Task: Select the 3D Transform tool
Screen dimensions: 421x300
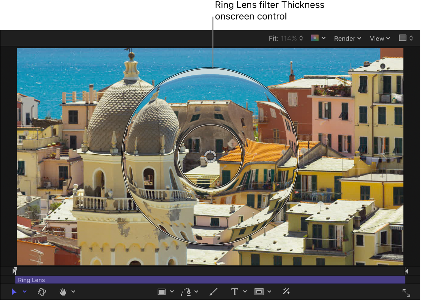Action: click(42, 292)
